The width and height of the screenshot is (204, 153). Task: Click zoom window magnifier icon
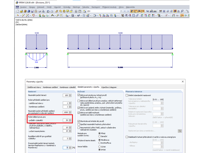126,16
